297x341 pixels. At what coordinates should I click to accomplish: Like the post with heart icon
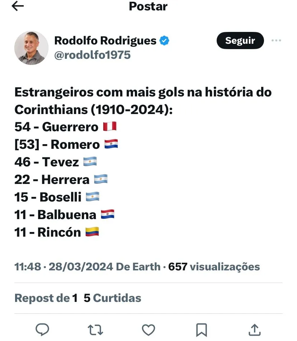click(x=148, y=330)
